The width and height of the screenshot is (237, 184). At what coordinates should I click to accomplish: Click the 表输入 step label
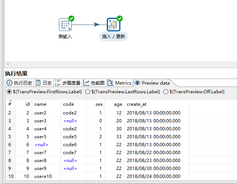pyautogui.click(x=65, y=37)
